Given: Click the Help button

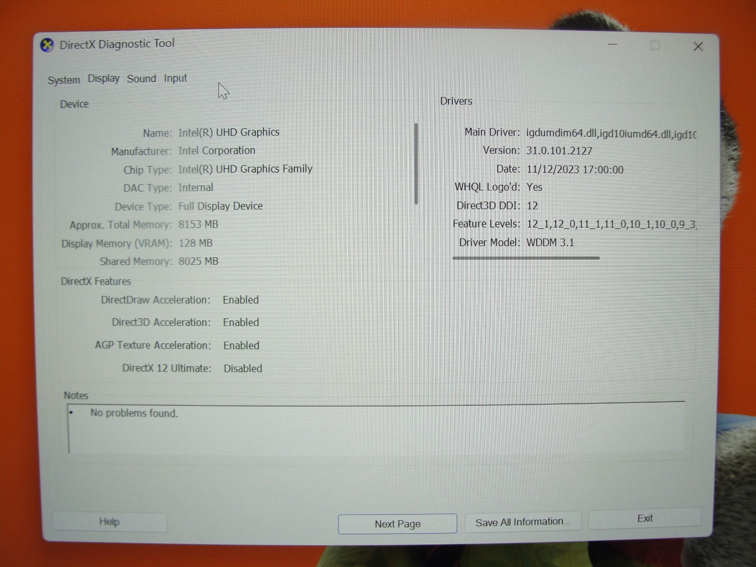Looking at the screenshot, I should pyautogui.click(x=109, y=522).
